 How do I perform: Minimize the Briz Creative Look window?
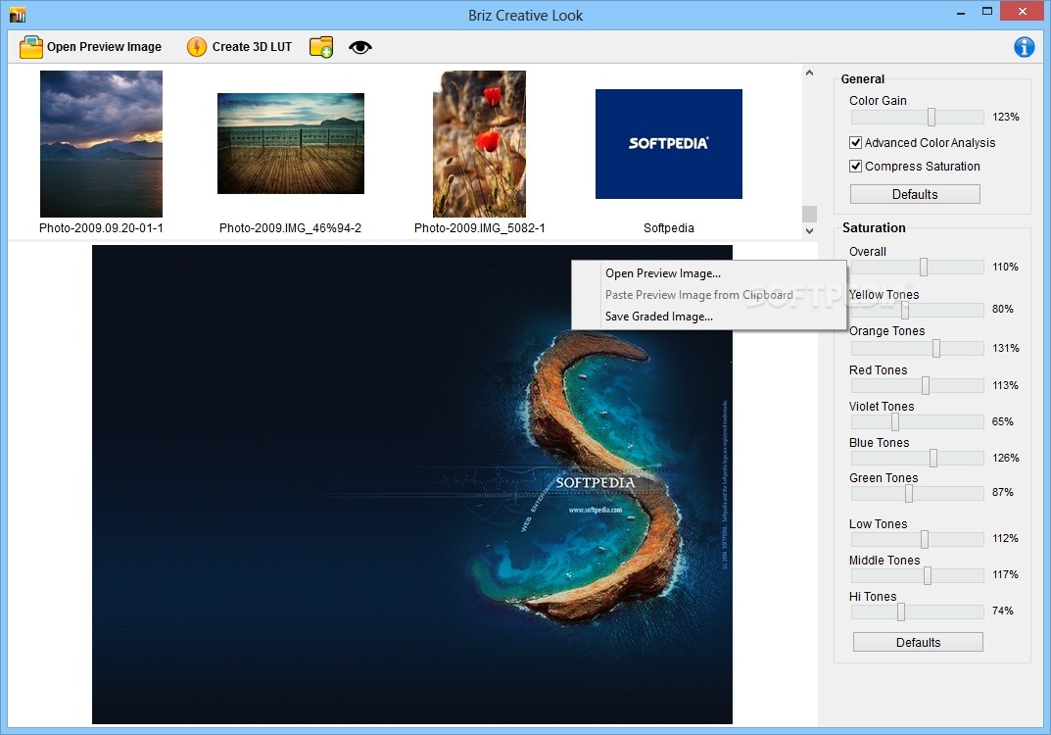coord(961,12)
